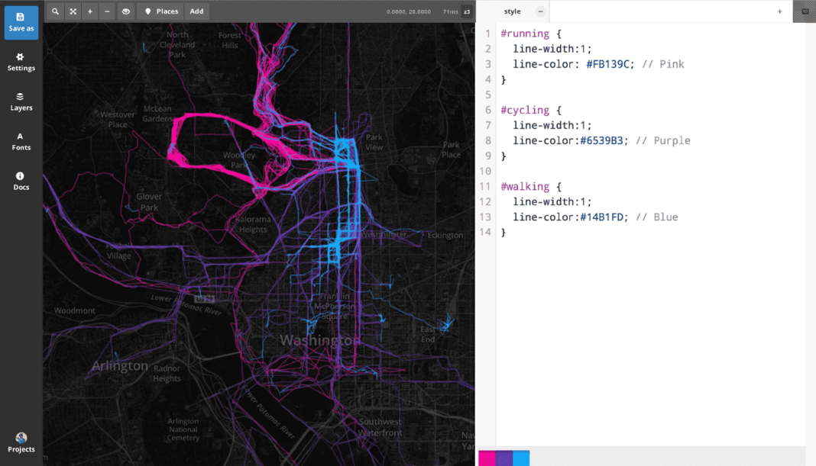This screenshot has height=466, width=816.
Task: Open the Fonts panel
Action: [21, 141]
